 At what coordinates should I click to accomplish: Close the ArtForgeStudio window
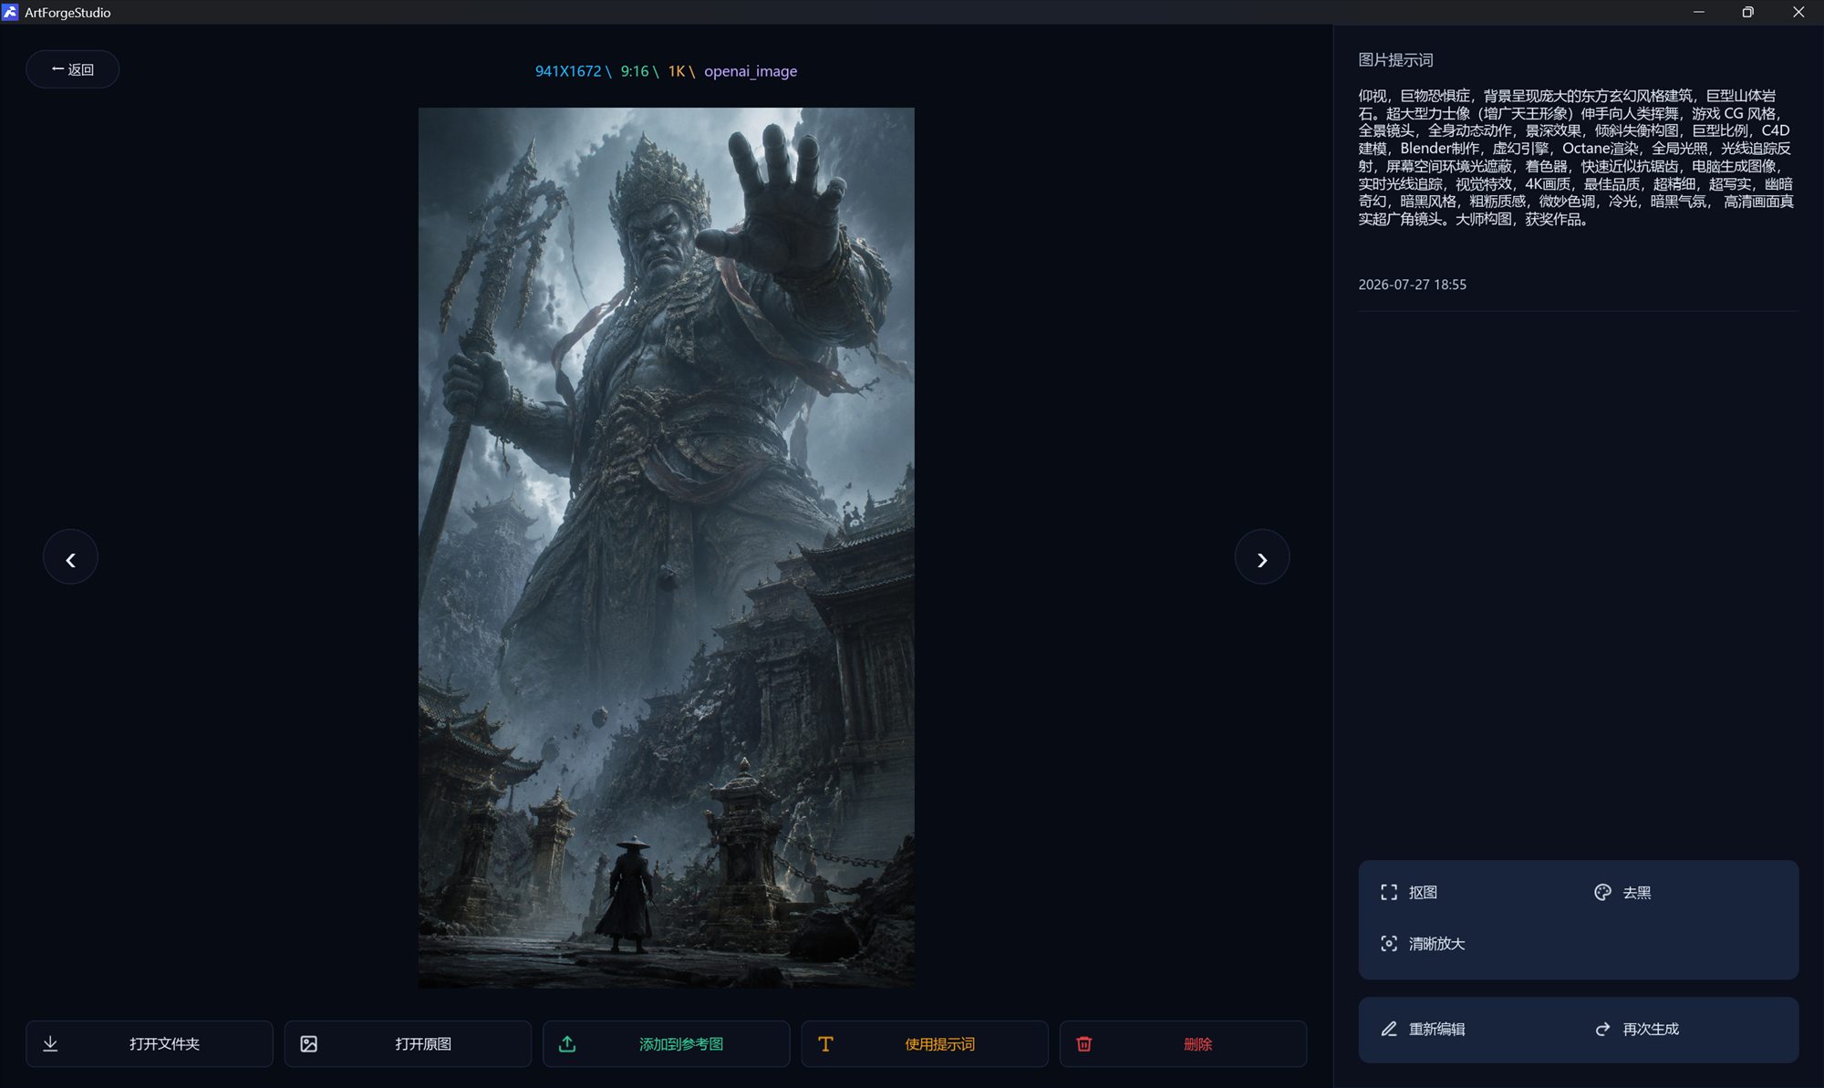[1798, 12]
